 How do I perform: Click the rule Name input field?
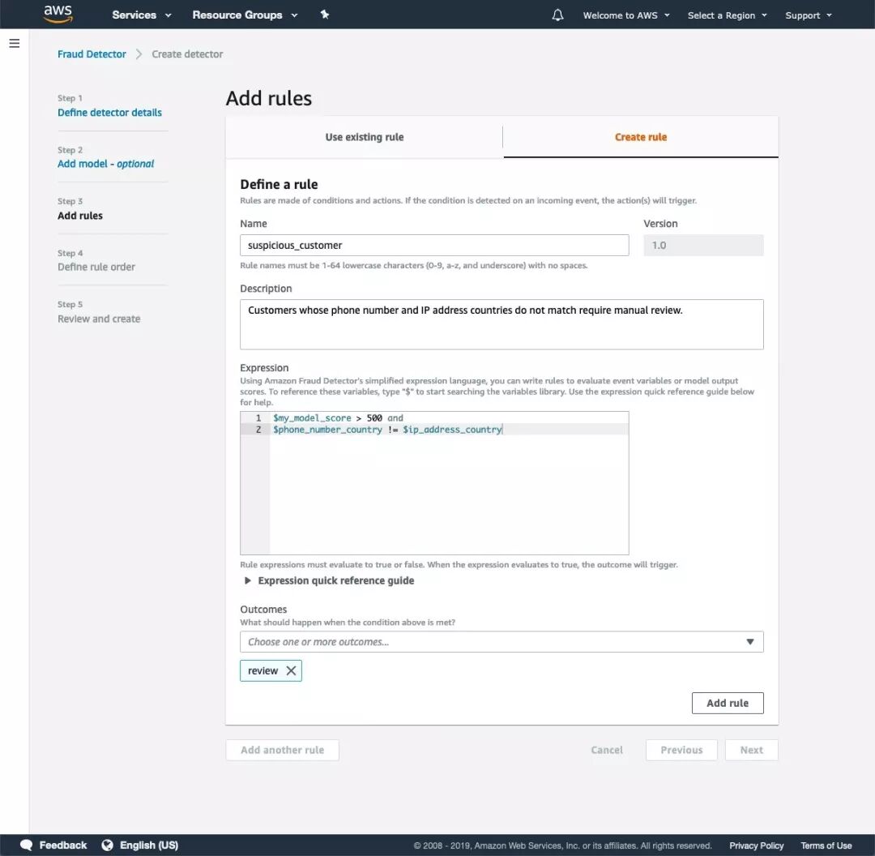coord(434,245)
